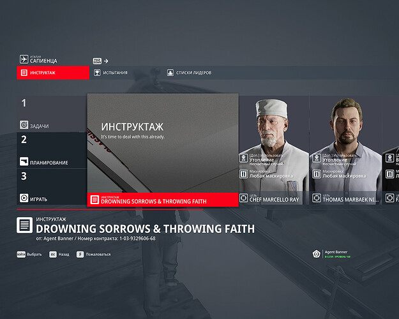Click the CHEF MARCELLO RAY name label

pyautogui.click(x=274, y=200)
